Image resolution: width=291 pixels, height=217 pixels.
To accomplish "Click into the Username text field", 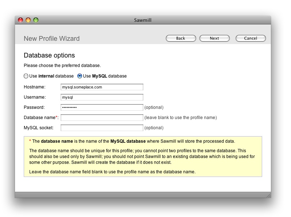I will pyautogui.click(x=102, y=97).
